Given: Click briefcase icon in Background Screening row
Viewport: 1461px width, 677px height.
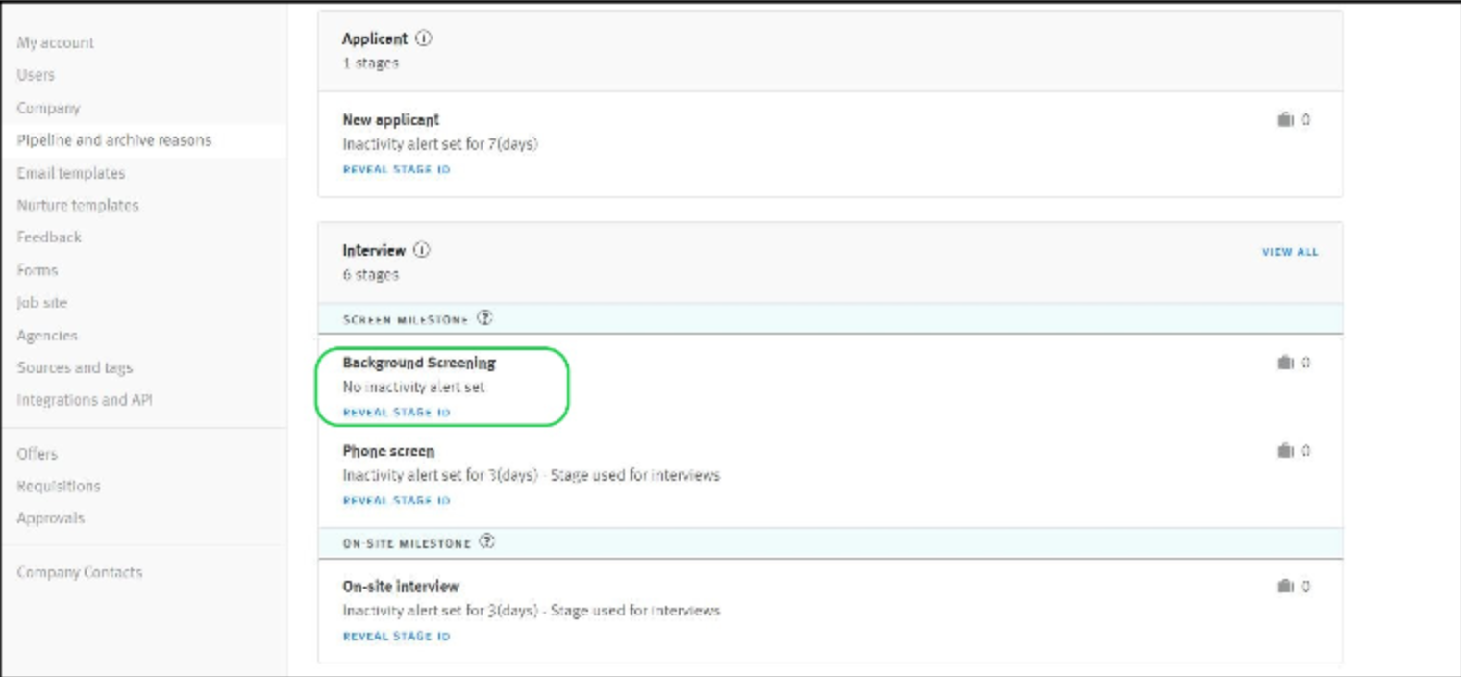Looking at the screenshot, I should tap(1285, 363).
